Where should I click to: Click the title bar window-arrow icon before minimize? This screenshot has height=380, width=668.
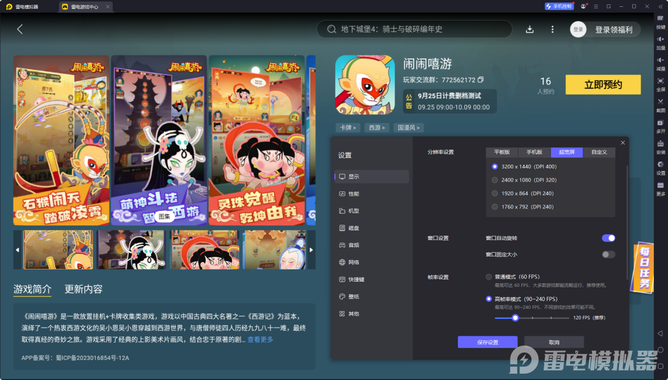[608, 6]
